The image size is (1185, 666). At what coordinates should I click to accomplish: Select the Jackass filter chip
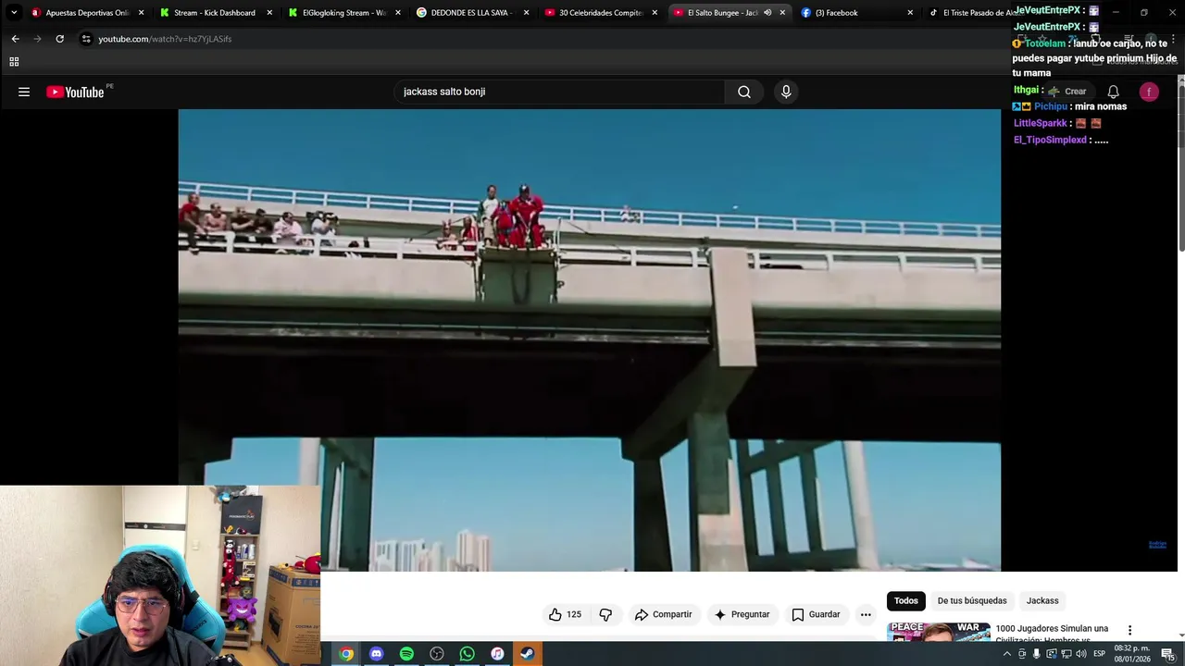(1042, 601)
